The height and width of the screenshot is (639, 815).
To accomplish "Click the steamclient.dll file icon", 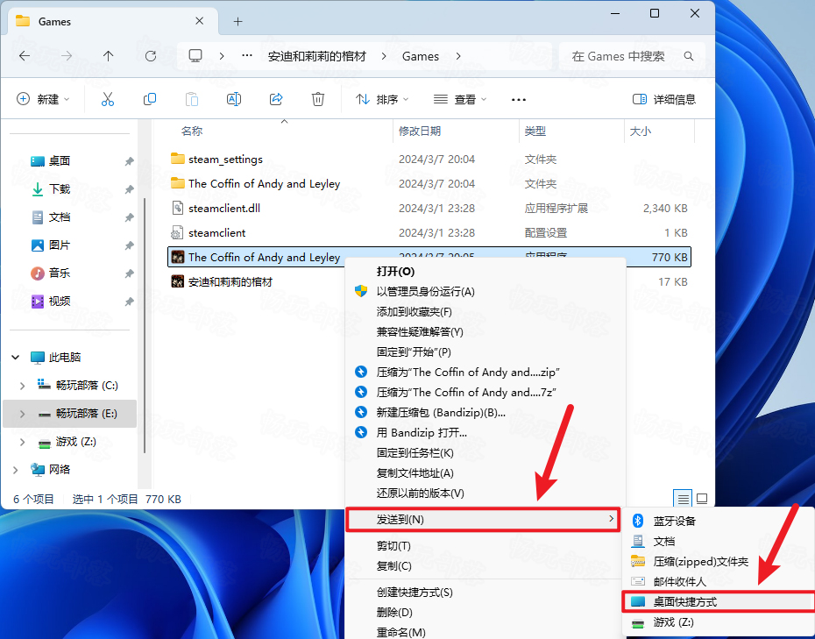I will point(178,208).
